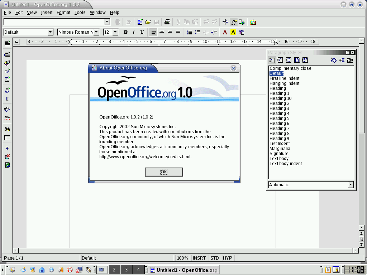Center the paragraph
Screen dimensions: 367x275
[x=162, y=32]
